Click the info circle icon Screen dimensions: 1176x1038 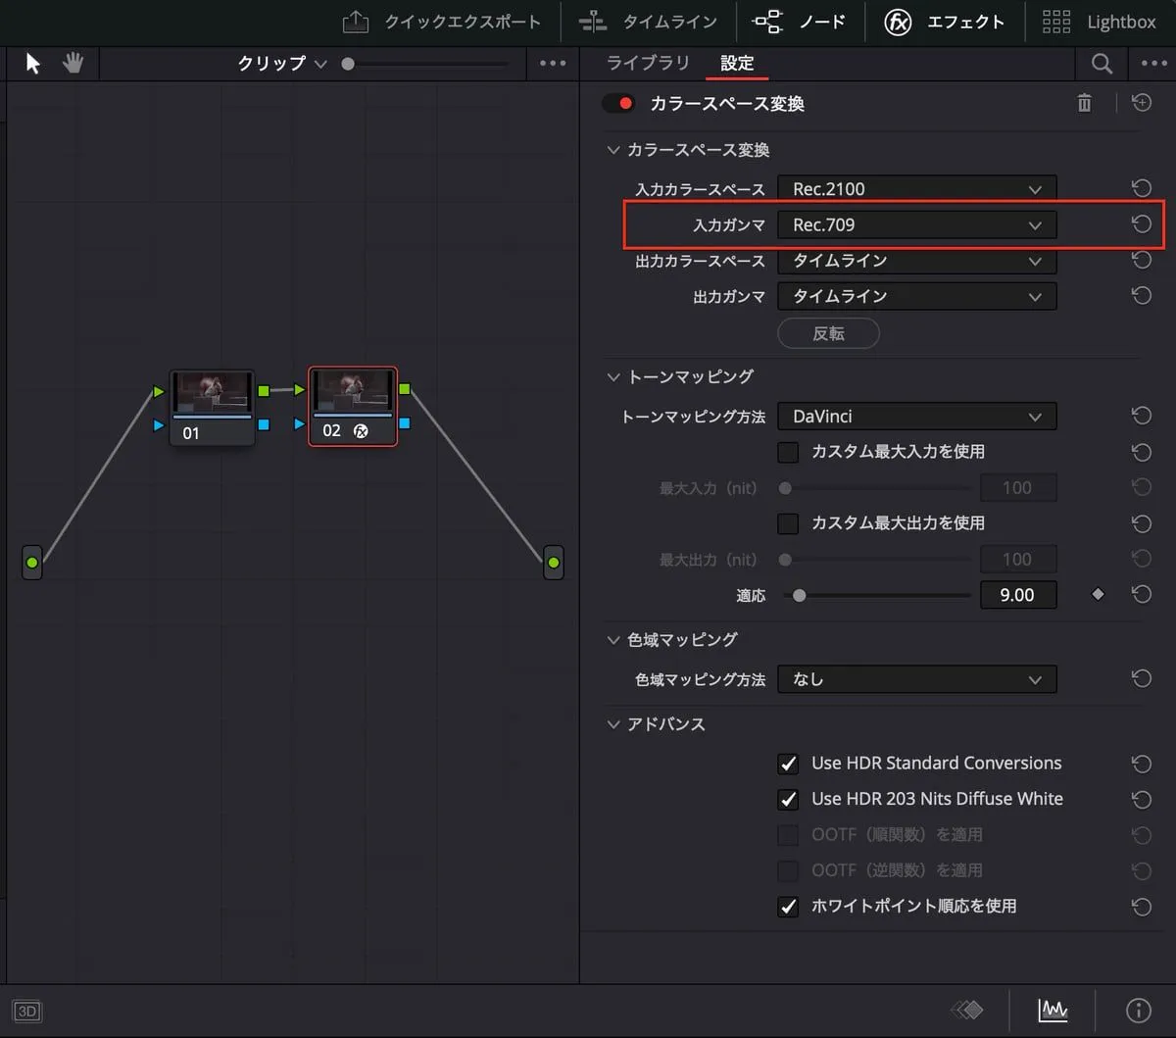pos(1138,1010)
